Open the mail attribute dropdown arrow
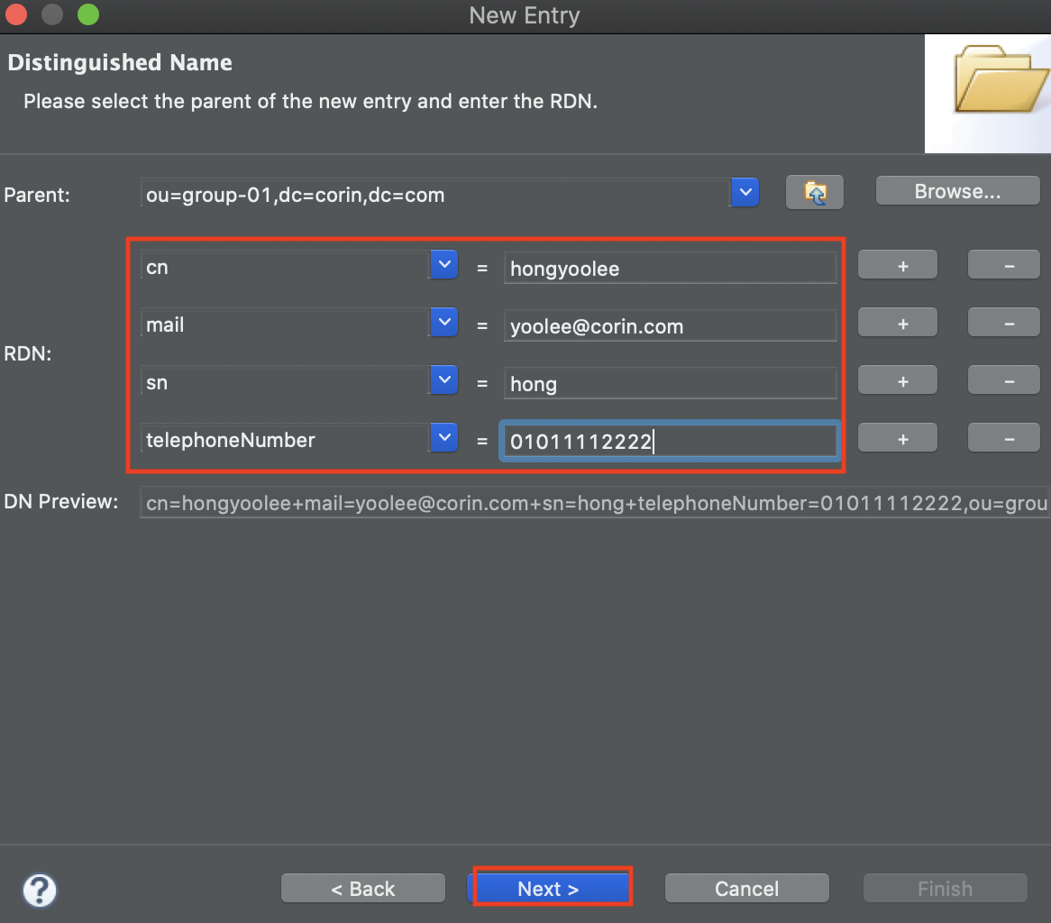1051x923 pixels. 443,323
